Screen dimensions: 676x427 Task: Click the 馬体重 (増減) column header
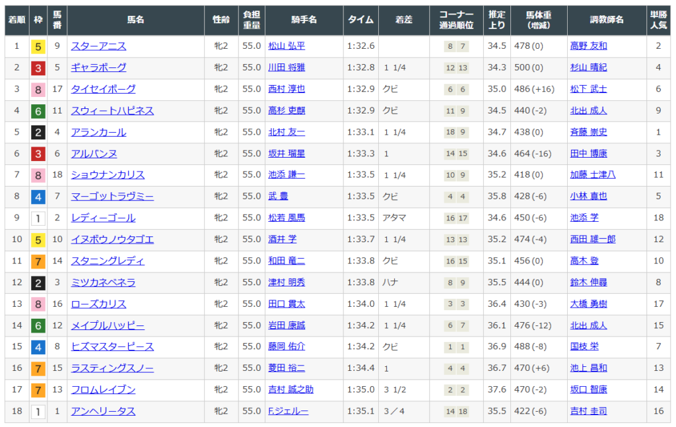539,20
